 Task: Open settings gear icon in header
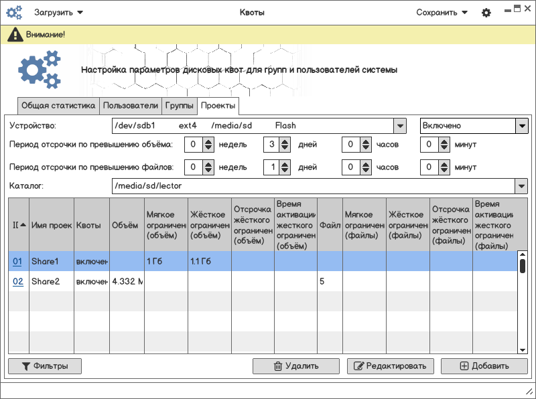click(x=486, y=13)
